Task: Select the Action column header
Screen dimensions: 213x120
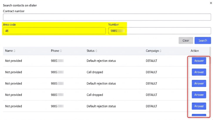Action: click(x=194, y=51)
